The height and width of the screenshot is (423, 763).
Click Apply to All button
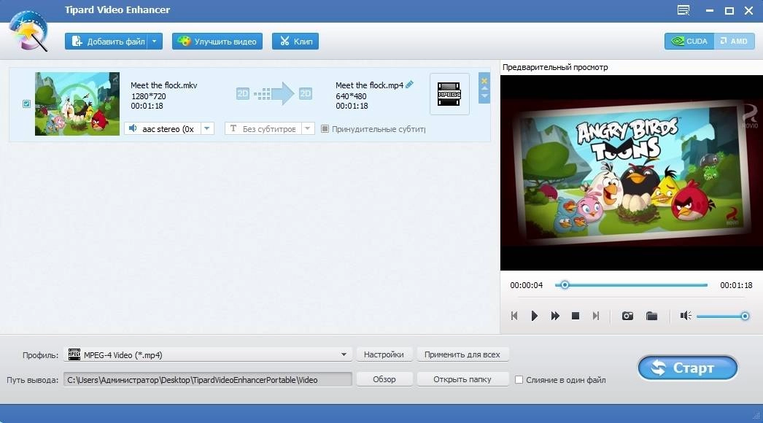click(x=462, y=354)
